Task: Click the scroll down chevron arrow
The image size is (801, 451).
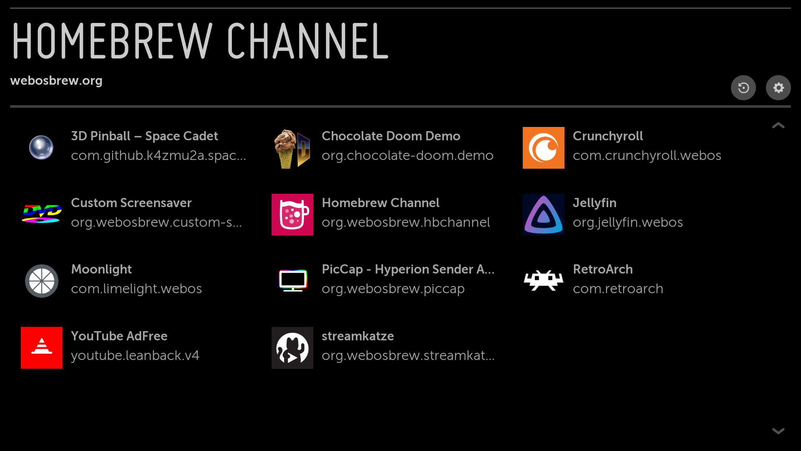Action: (x=778, y=431)
